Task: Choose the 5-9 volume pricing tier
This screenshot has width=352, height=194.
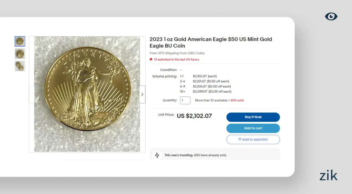Action: coord(182,86)
